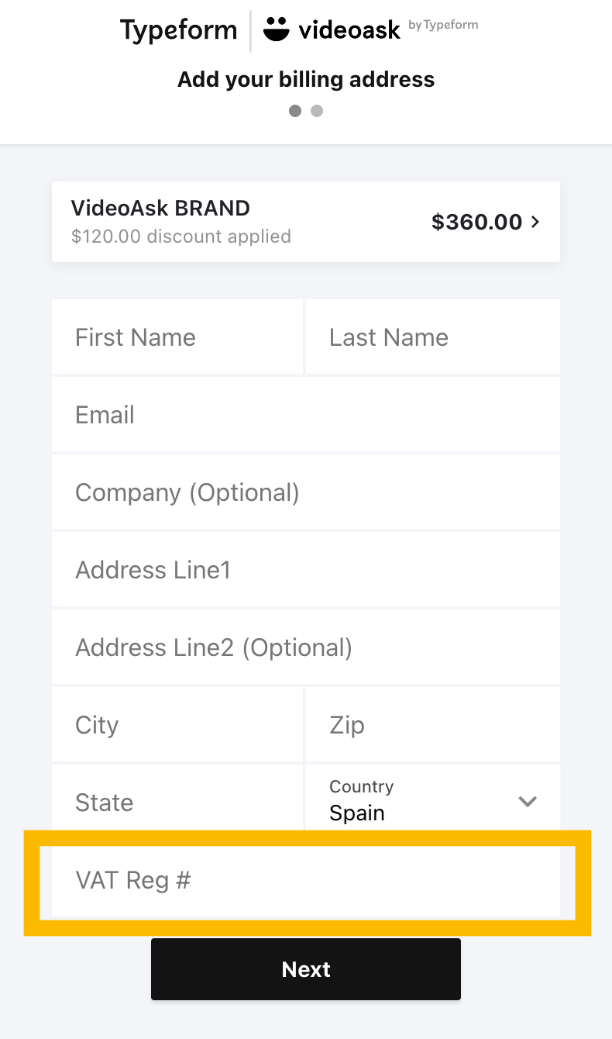Select the Country field showing Spain
612x1039 pixels.
[433, 802]
